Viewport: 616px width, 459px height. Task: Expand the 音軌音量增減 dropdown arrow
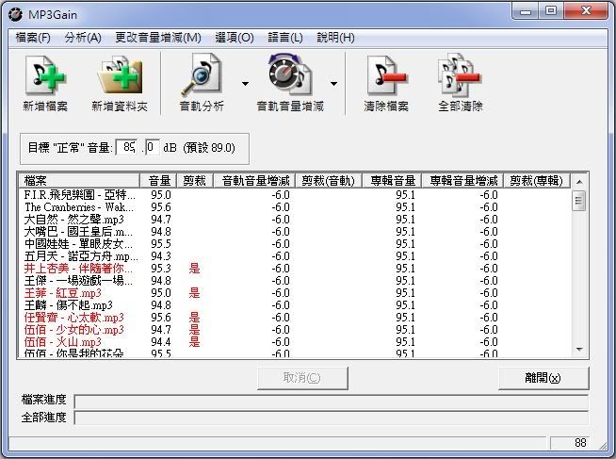[333, 84]
